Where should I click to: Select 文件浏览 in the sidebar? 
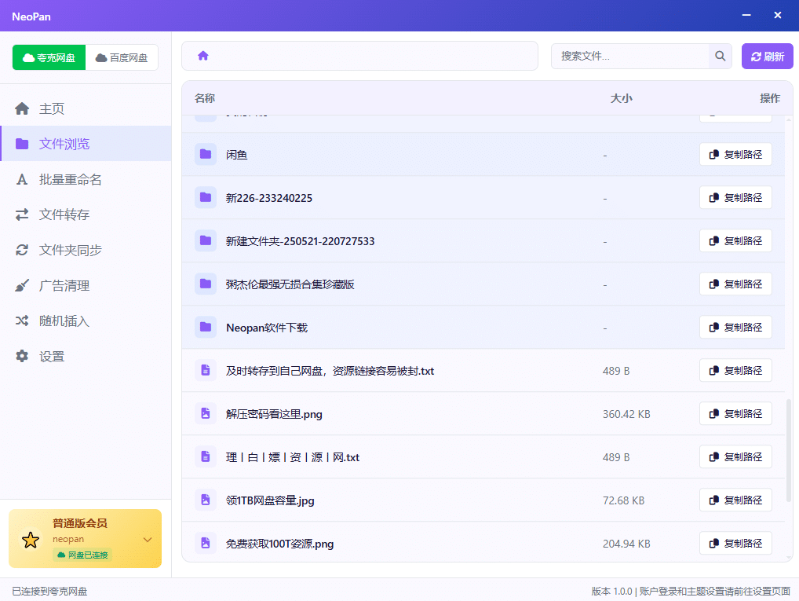[86, 144]
